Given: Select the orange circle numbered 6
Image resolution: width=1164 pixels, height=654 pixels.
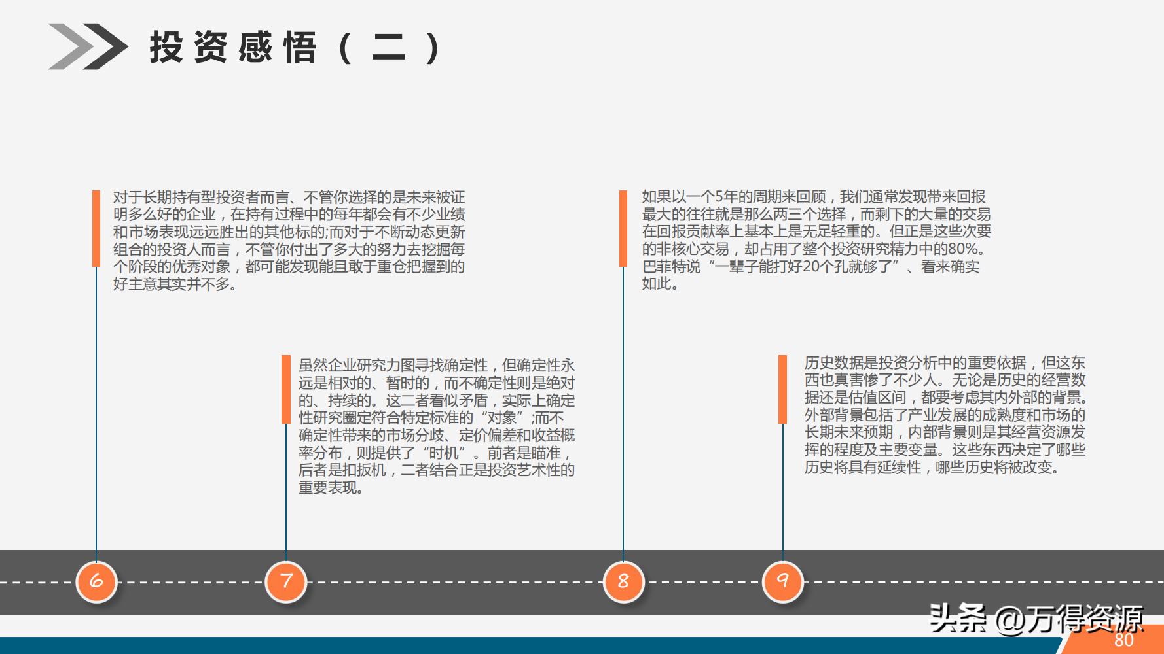Looking at the screenshot, I should coord(97,581).
